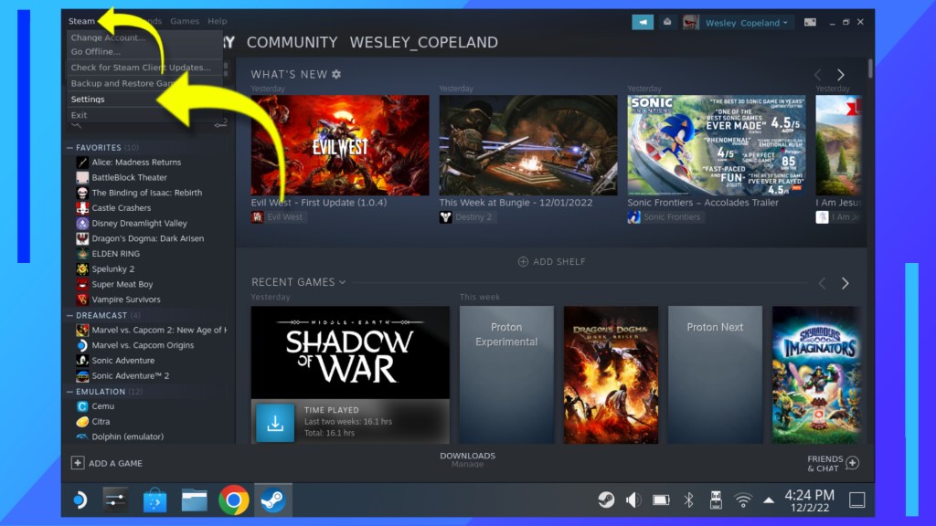This screenshot has height=526, width=936.
Task: Open volume control in system tray
Action: (x=633, y=500)
